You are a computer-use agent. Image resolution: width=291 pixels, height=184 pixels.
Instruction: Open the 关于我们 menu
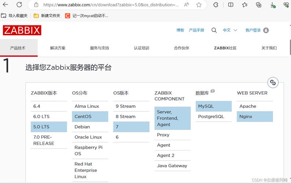(x=269, y=48)
